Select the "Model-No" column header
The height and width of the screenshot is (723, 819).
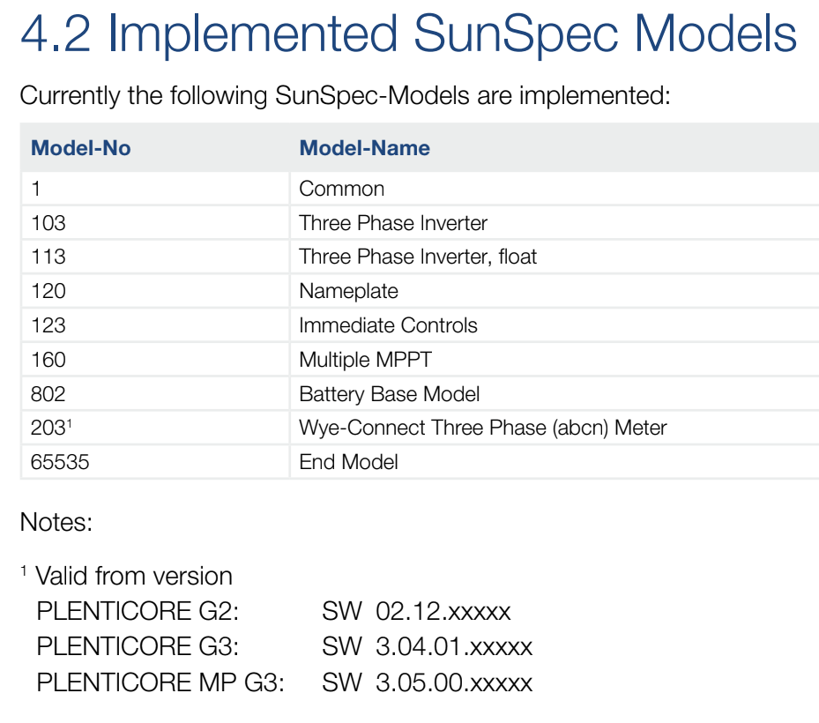click(80, 147)
